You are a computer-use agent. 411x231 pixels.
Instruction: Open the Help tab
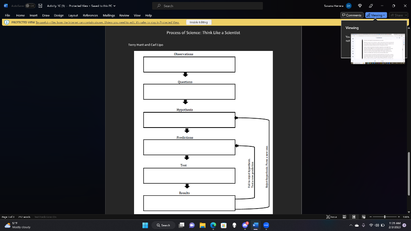[149, 16]
